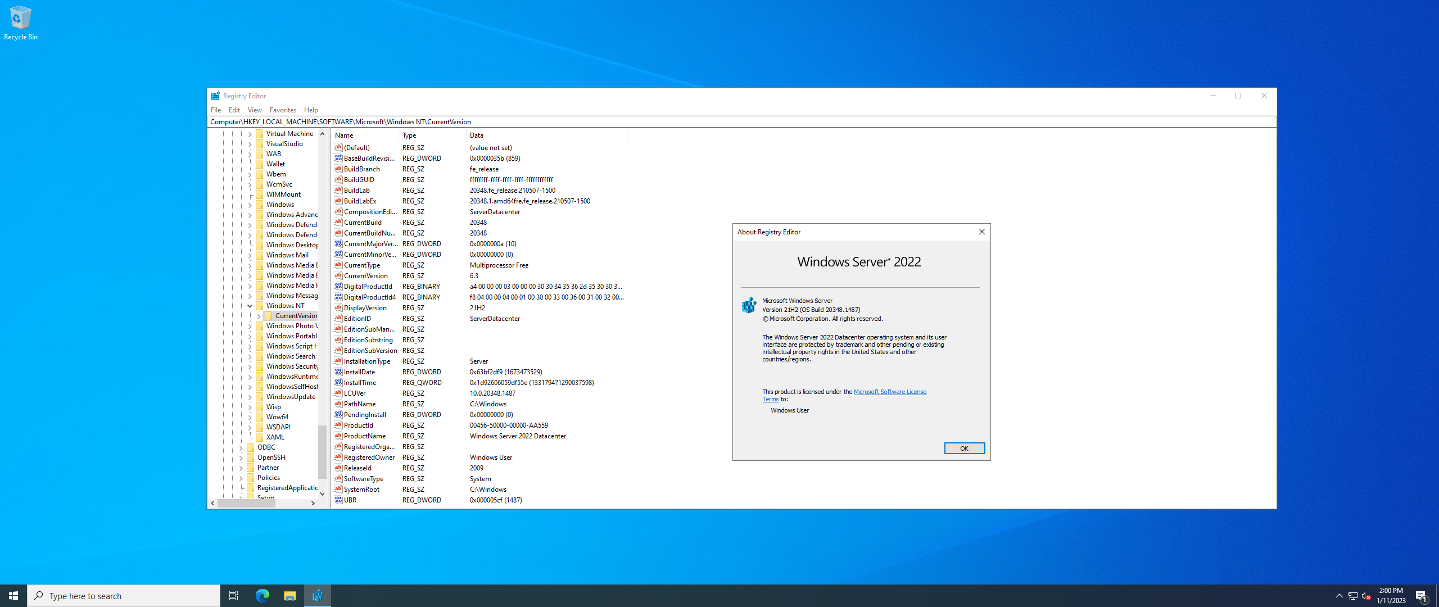Expand the CurrentVersion tree node
The image size is (1439, 607).
(259, 316)
